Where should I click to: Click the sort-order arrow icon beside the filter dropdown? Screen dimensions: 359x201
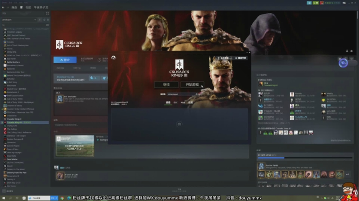40,19
